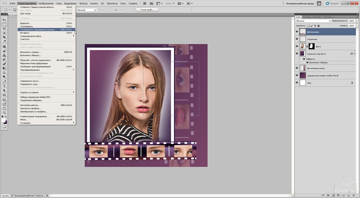Hide the 'Фон' background layer

297,83
